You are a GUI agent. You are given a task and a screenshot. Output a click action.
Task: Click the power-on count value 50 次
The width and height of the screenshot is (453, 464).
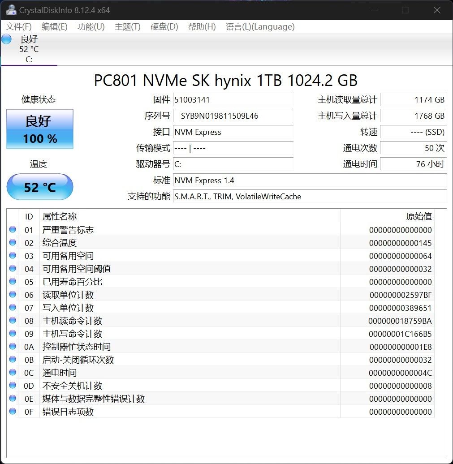click(413, 148)
